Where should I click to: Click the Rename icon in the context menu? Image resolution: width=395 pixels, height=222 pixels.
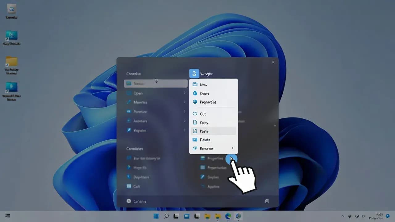point(194,148)
